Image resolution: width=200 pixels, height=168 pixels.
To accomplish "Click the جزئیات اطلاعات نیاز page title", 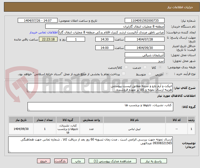I will 180,7.
